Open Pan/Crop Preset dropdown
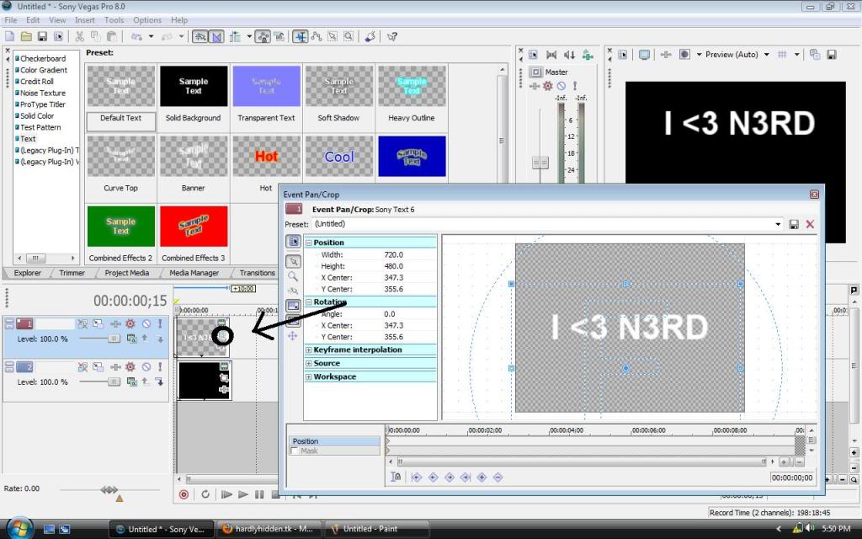The height and width of the screenshot is (539, 862). pos(777,224)
